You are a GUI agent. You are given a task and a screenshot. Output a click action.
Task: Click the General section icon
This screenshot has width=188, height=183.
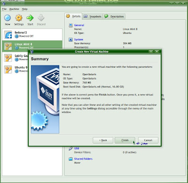click(x=70, y=25)
